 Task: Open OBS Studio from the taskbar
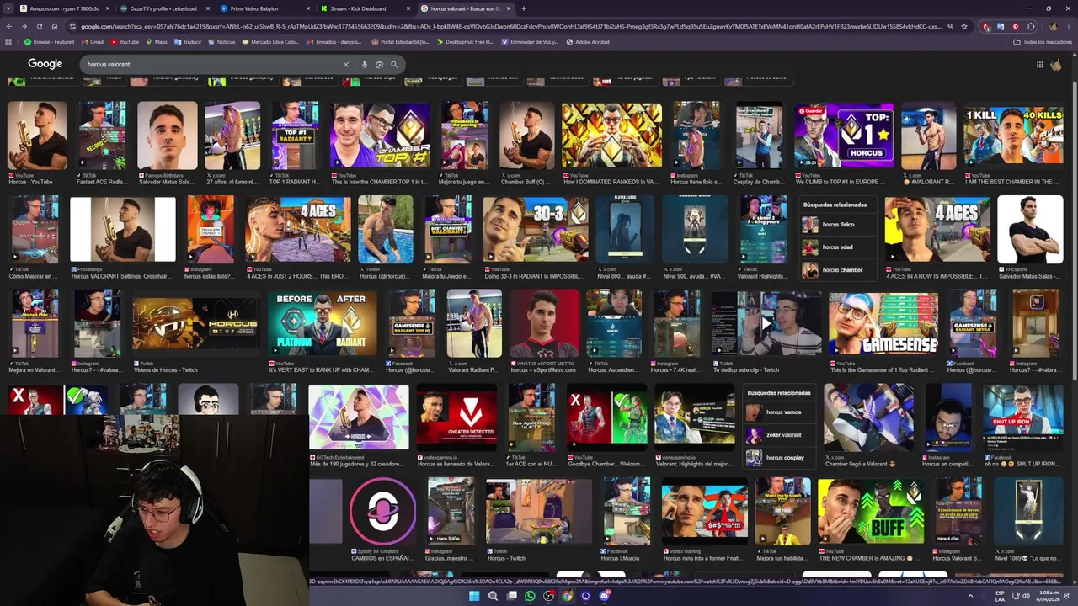click(548, 596)
